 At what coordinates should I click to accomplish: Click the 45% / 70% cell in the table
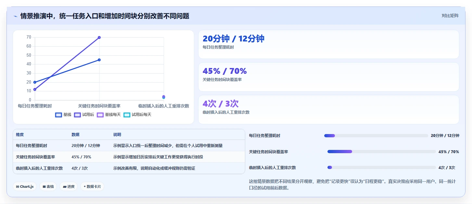point(81,157)
